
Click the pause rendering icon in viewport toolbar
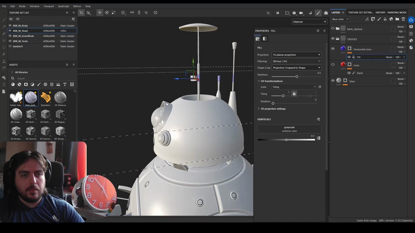point(278,13)
